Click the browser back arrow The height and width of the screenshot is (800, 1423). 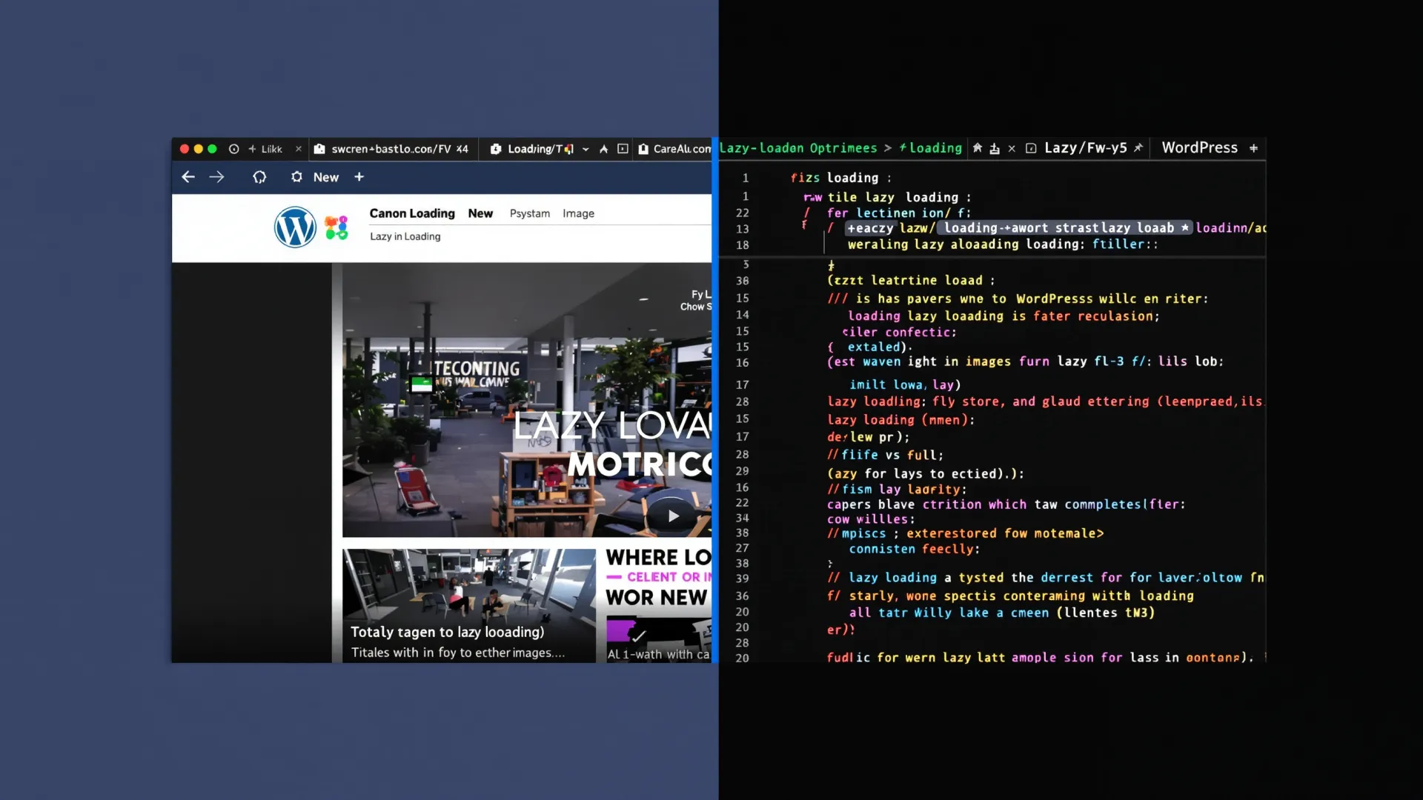pos(188,177)
